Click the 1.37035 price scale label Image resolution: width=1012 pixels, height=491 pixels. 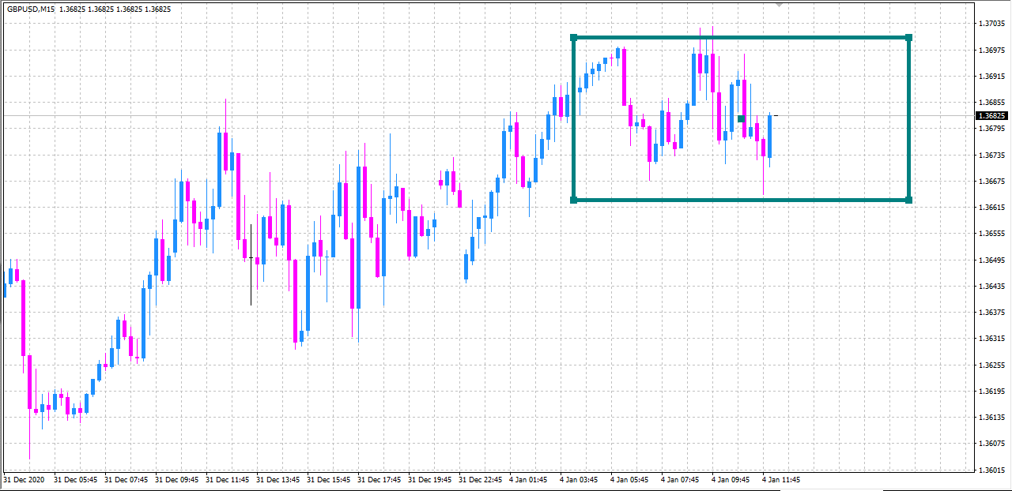coord(991,24)
